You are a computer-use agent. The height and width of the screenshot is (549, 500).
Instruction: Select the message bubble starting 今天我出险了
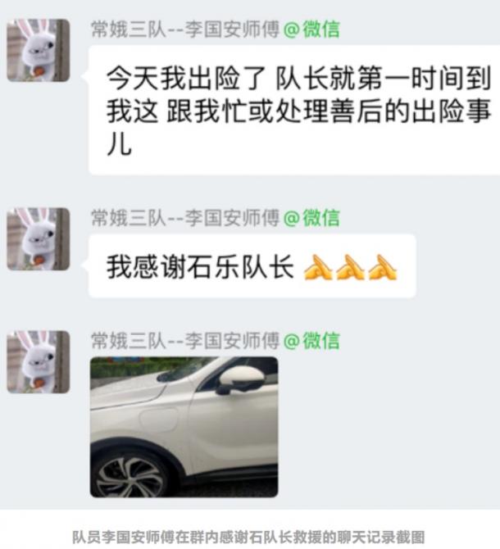[294, 110]
